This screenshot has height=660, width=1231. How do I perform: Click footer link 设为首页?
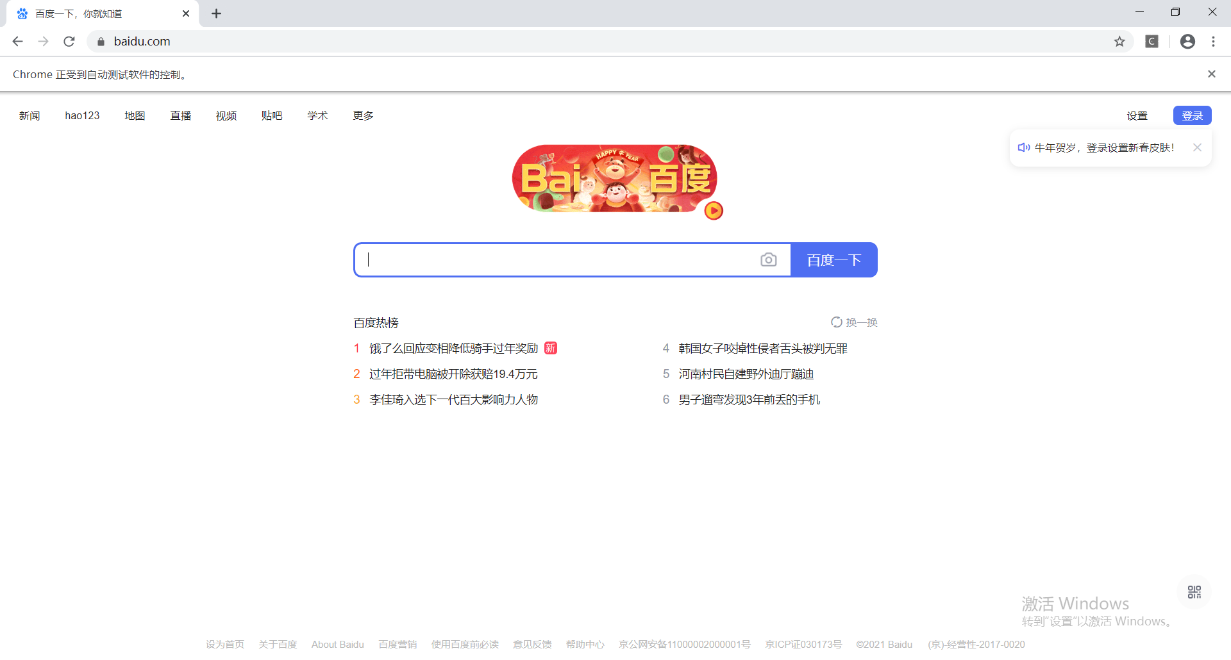tap(225, 645)
